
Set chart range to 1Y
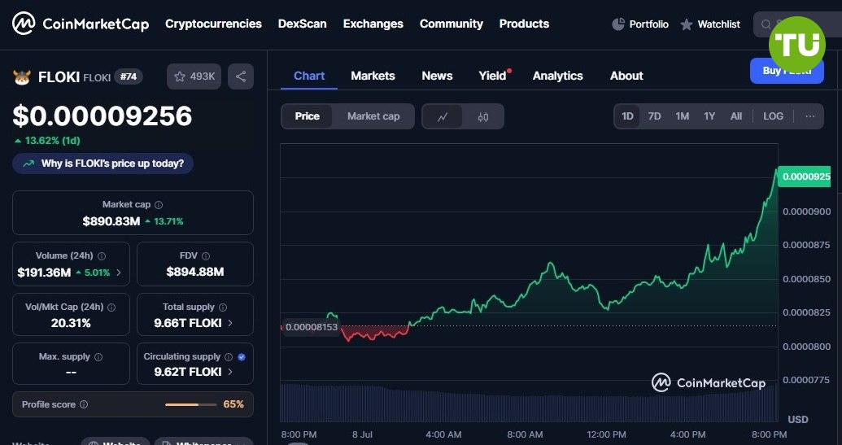coord(709,116)
